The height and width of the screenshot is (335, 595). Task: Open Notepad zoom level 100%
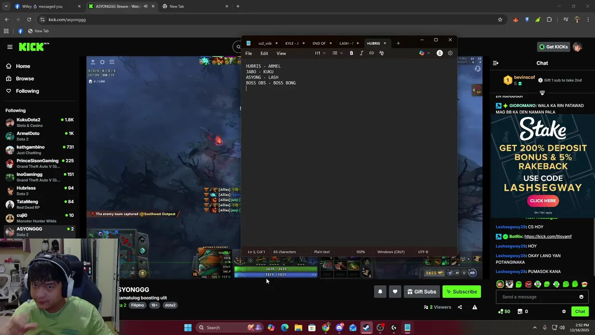[x=361, y=252]
